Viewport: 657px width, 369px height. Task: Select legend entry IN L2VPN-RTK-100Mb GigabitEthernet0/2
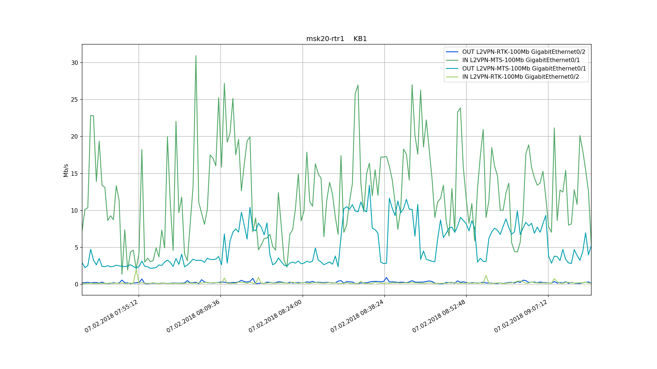(x=521, y=77)
